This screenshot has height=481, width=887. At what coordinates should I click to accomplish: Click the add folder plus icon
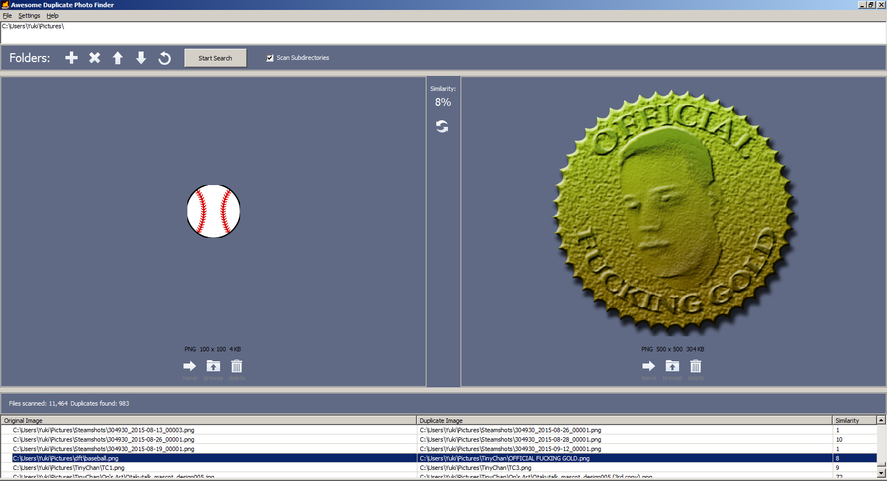point(72,58)
